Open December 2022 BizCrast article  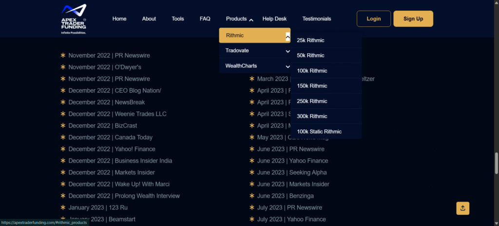103,125
